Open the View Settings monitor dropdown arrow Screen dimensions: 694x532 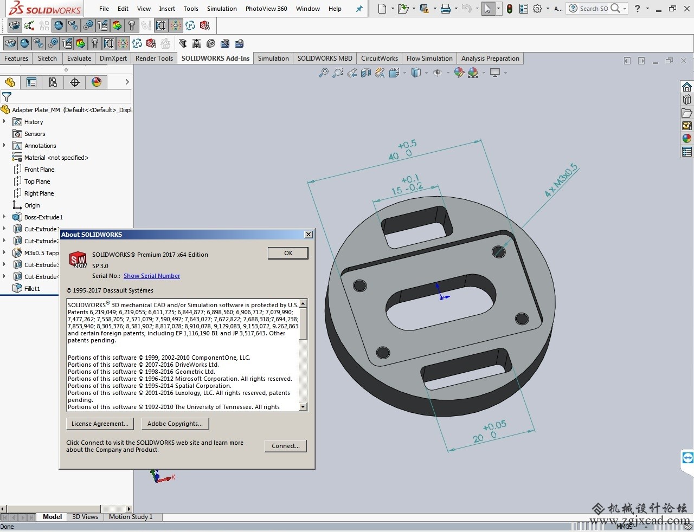[x=505, y=73]
